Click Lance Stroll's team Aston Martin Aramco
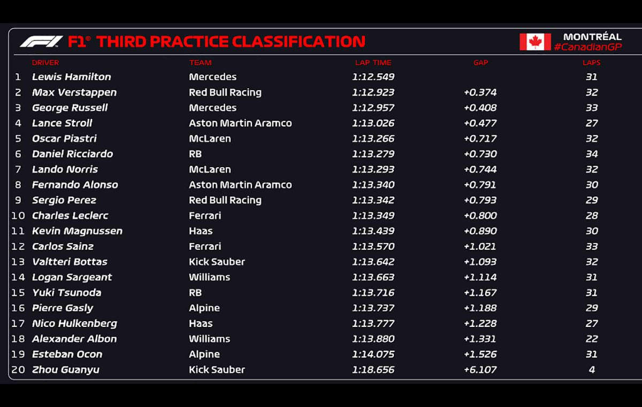The image size is (642, 407). (240, 123)
